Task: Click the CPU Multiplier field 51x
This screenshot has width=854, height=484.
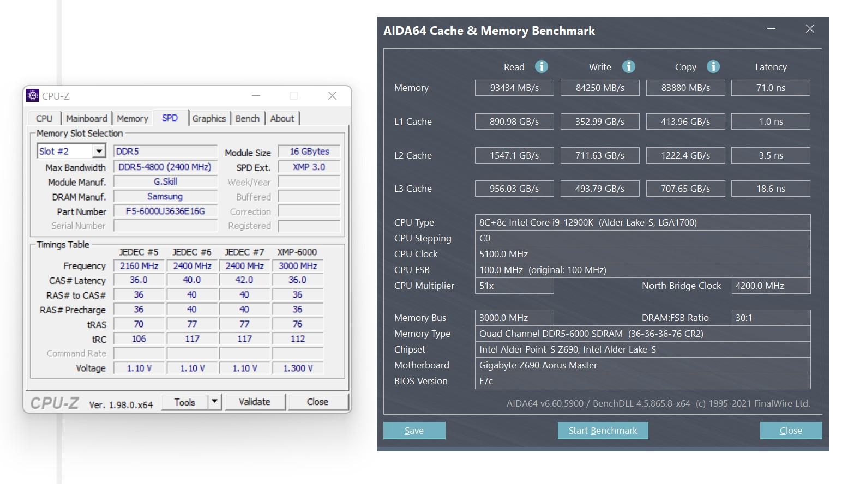Action: click(514, 286)
